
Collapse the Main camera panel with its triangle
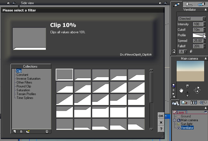point(206,58)
